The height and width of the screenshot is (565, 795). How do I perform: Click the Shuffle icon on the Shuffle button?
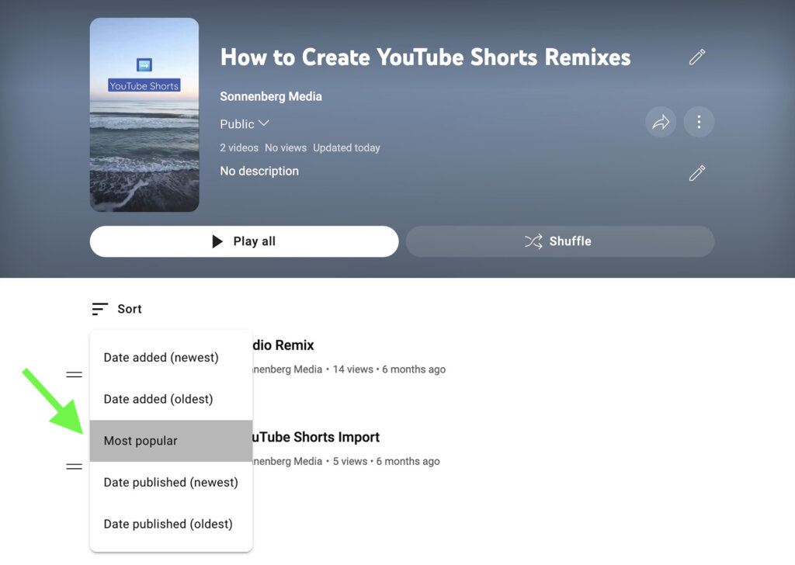[535, 241]
